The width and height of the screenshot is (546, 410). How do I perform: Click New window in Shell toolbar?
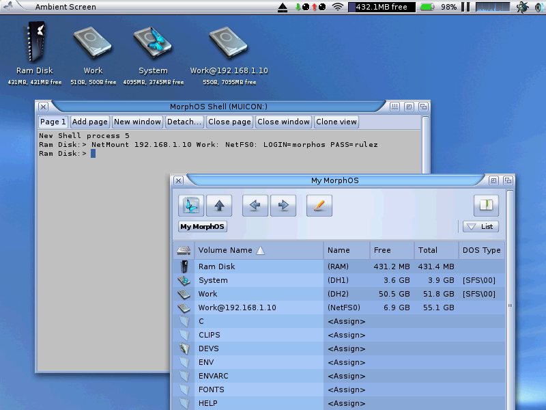pos(137,122)
